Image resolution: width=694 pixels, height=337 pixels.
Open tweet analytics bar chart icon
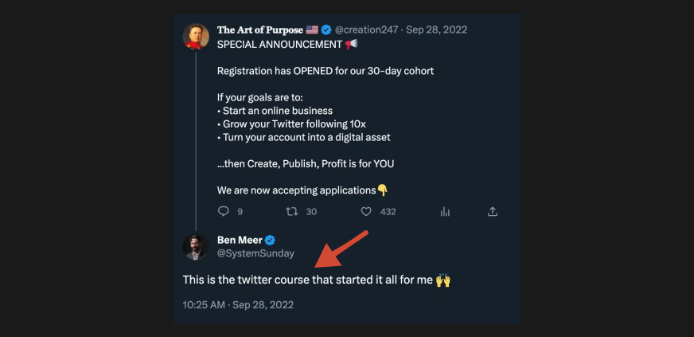click(x=445, y=211)
